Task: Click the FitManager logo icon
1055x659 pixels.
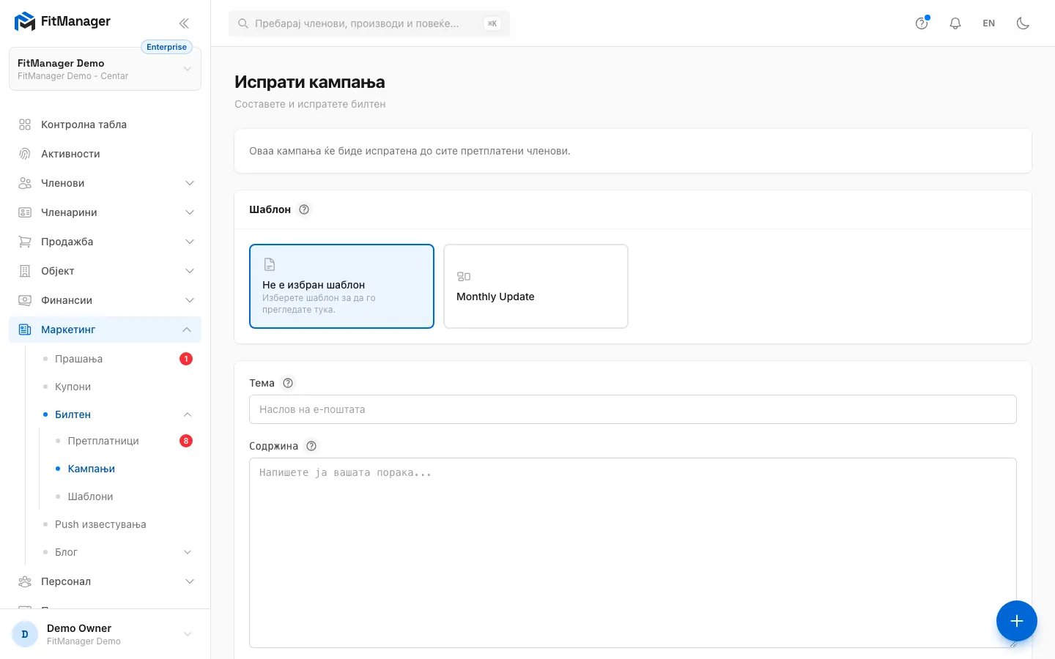Action: [x=25, y=22]
